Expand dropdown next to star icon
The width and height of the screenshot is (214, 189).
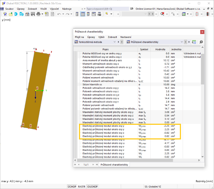112,14
